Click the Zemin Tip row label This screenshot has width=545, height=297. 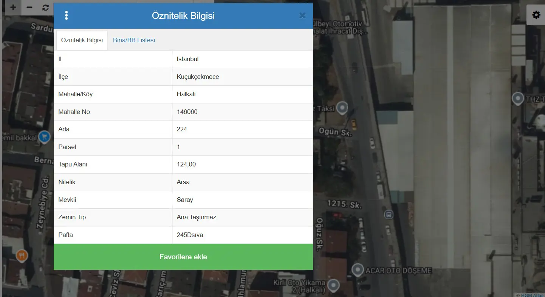point(72,217)
